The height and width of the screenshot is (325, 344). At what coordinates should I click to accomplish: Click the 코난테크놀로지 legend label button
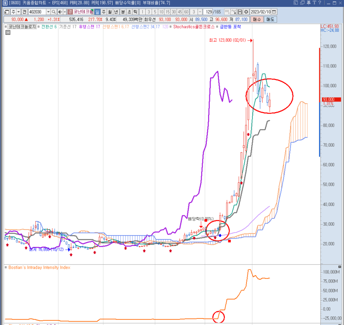[22, 27]
